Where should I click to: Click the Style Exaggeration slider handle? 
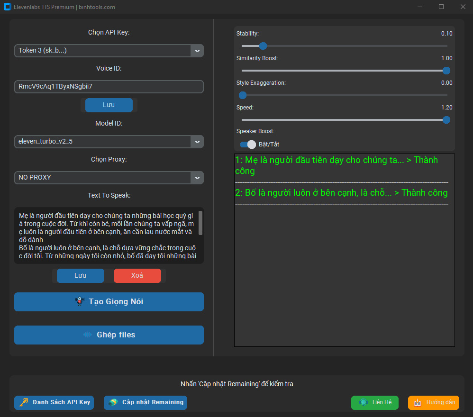tap(243, 95)
